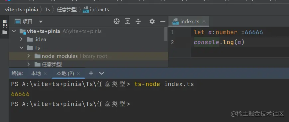The height and width of the screenshot is (122, 289).
Task: Click the 66666 output in terminal
Action: point(20,94)
